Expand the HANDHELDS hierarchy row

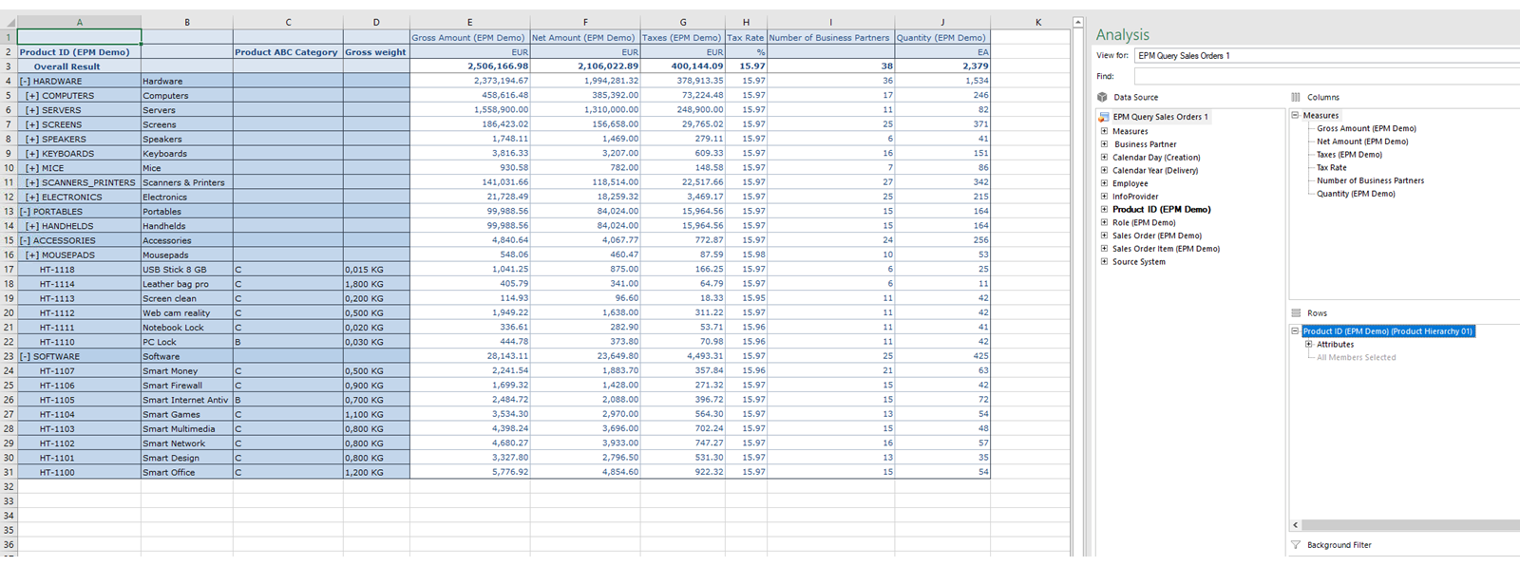point(32,226)
